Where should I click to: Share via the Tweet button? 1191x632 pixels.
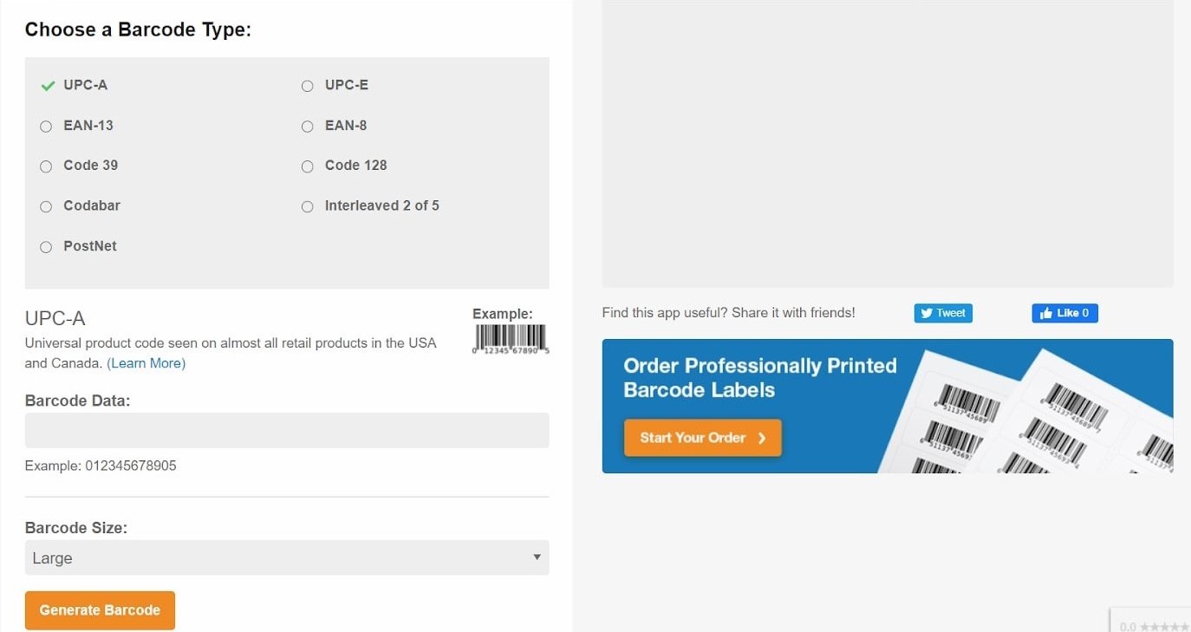[x=943, y=313]
